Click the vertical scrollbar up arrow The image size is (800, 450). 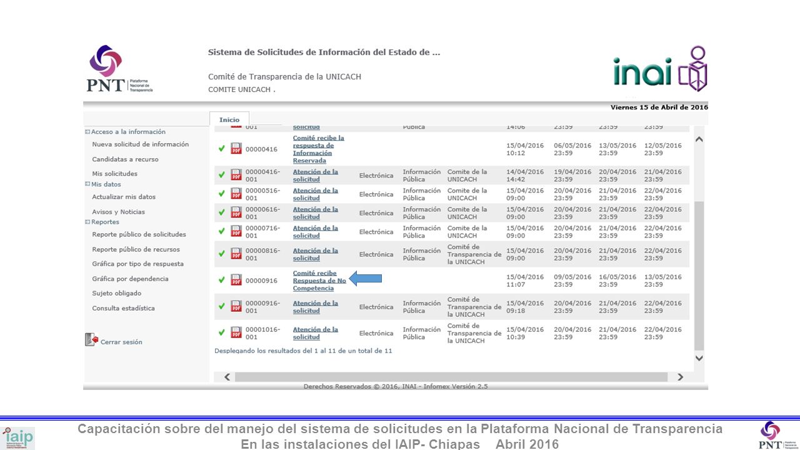pos(699,139)
